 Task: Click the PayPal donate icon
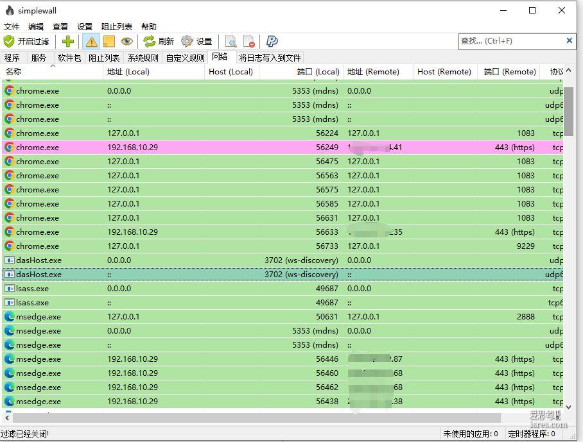coord(272,41)
